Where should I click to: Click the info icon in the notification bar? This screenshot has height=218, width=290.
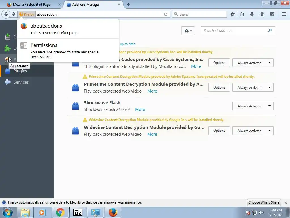pyautogui.click(x=4, y=202)
